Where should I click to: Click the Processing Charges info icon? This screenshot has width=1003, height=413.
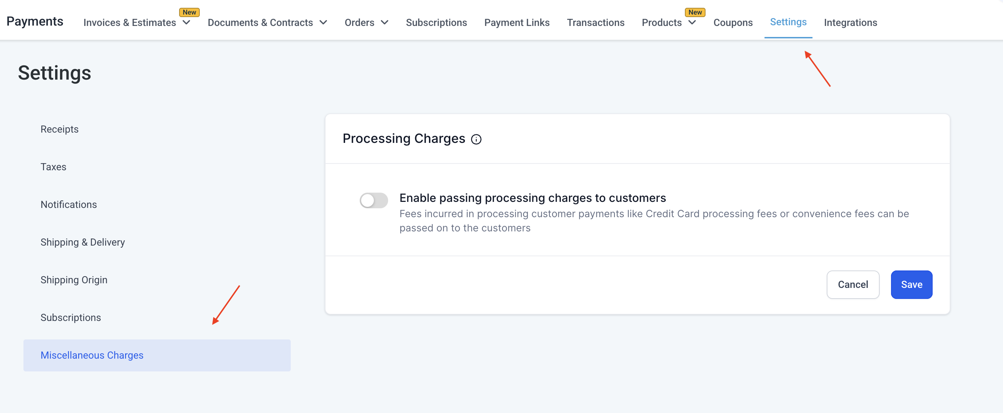click(x=476, y=139)
